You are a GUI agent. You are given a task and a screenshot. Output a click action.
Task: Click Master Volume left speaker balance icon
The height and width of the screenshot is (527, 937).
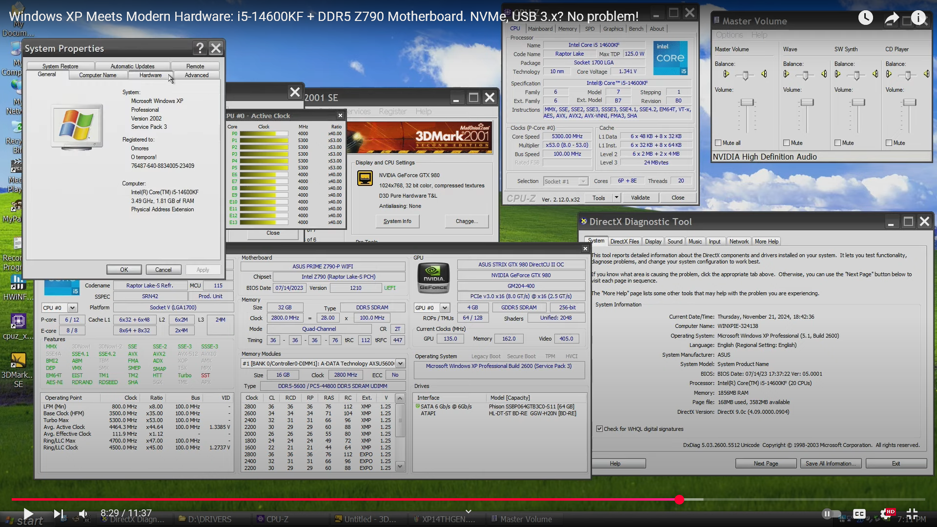point(726,74)
